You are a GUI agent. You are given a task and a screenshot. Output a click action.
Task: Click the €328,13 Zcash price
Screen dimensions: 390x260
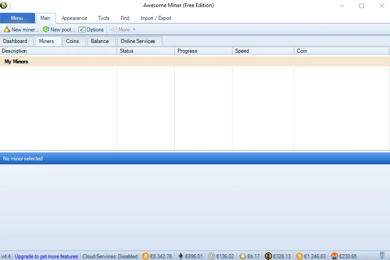click(x=282, y=256)
